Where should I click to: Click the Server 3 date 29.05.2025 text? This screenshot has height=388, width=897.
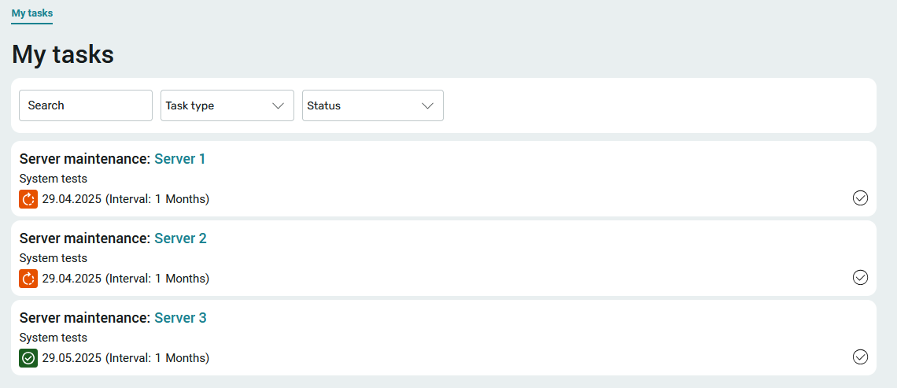pyautogui.click(x=72, y=359)
